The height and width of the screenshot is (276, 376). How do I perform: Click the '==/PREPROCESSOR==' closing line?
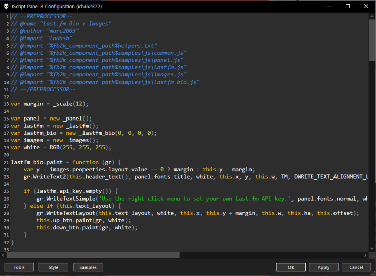43,89
